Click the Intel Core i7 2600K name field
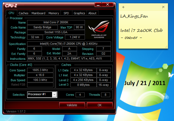Viewport: 174px width, 121px height. point(56,22)
